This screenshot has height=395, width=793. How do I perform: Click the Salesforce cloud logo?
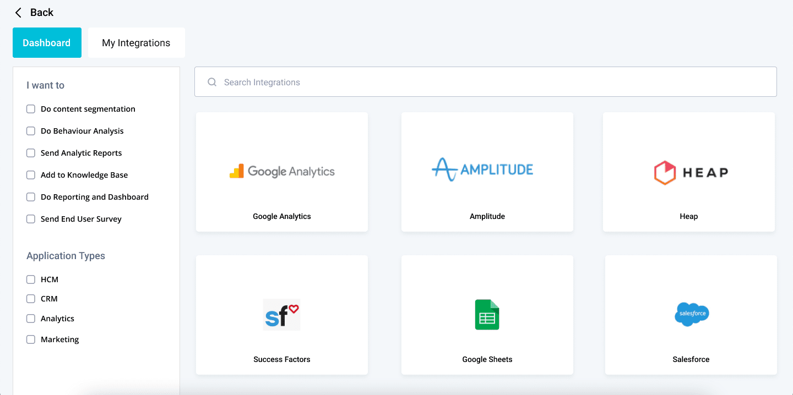(692, 314)
